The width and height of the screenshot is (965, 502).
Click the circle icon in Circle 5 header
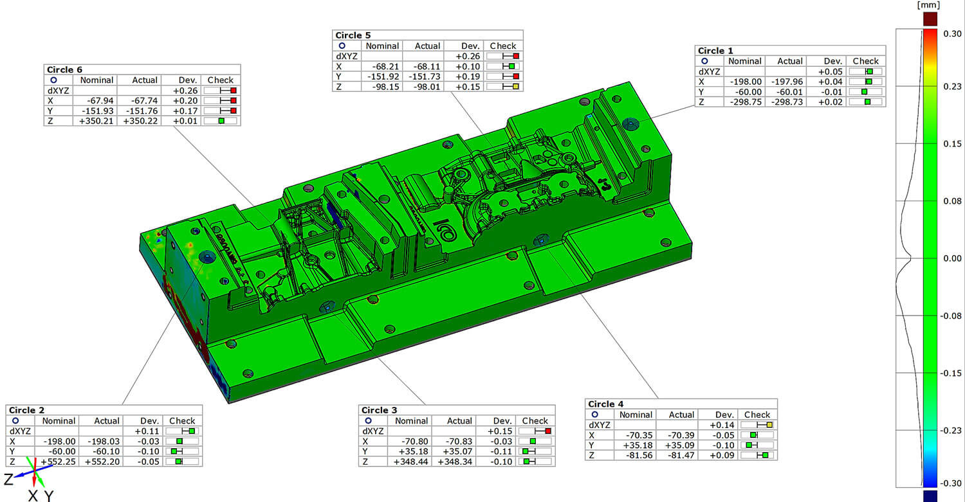(342, 46)
